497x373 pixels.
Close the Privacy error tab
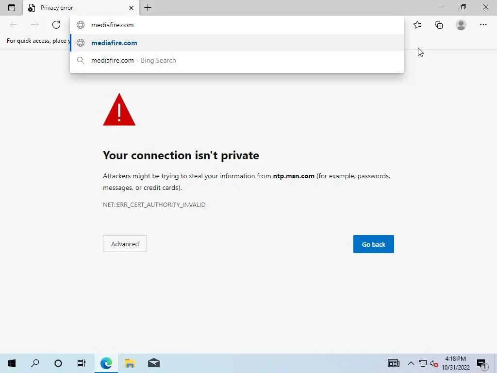(131, 8)
